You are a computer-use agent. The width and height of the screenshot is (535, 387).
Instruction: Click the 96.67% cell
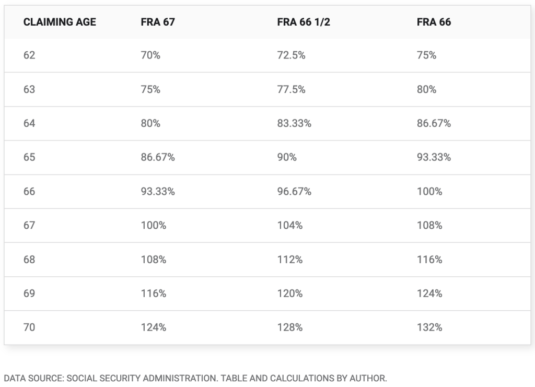pyautogui.click(x=294, y=192)
